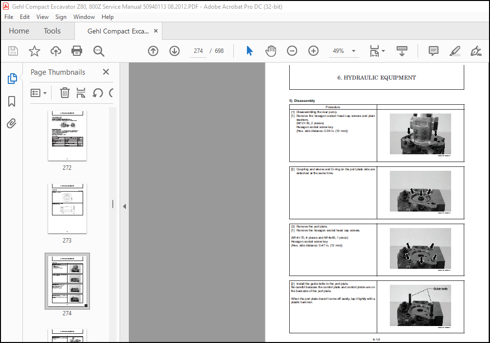Click the page break organize icon
This screenshot has height=343, width=490.
tap(81, 93)
